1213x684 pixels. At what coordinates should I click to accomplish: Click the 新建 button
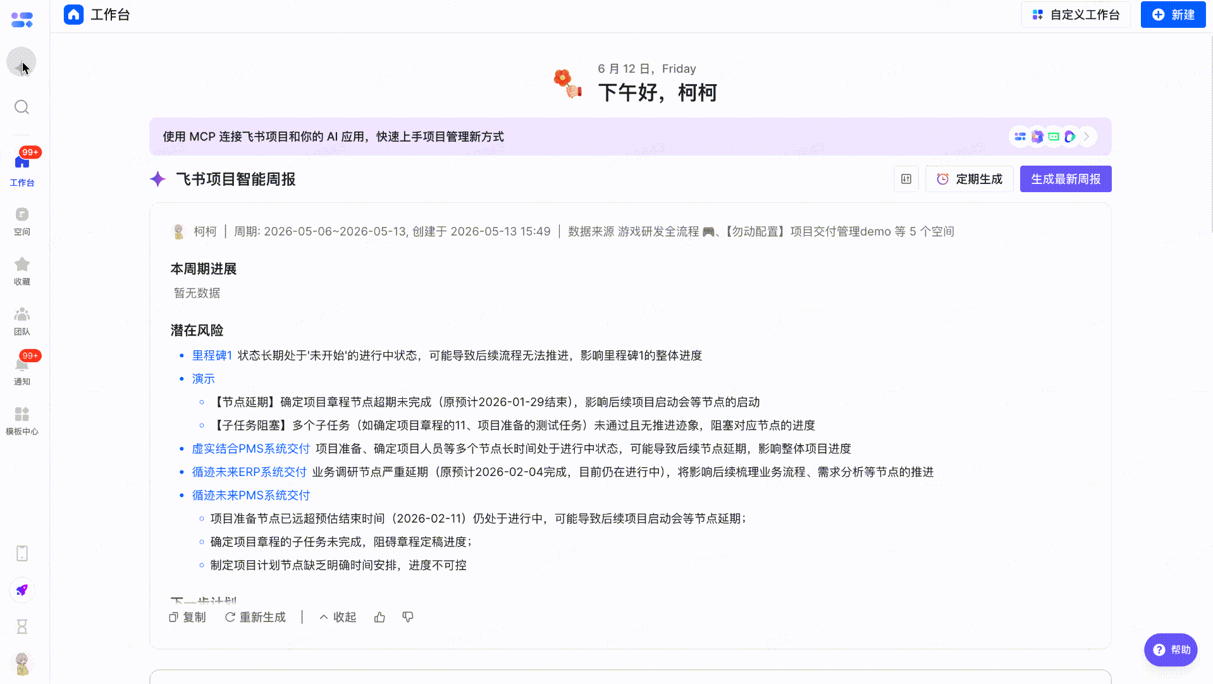point(1173,15)
